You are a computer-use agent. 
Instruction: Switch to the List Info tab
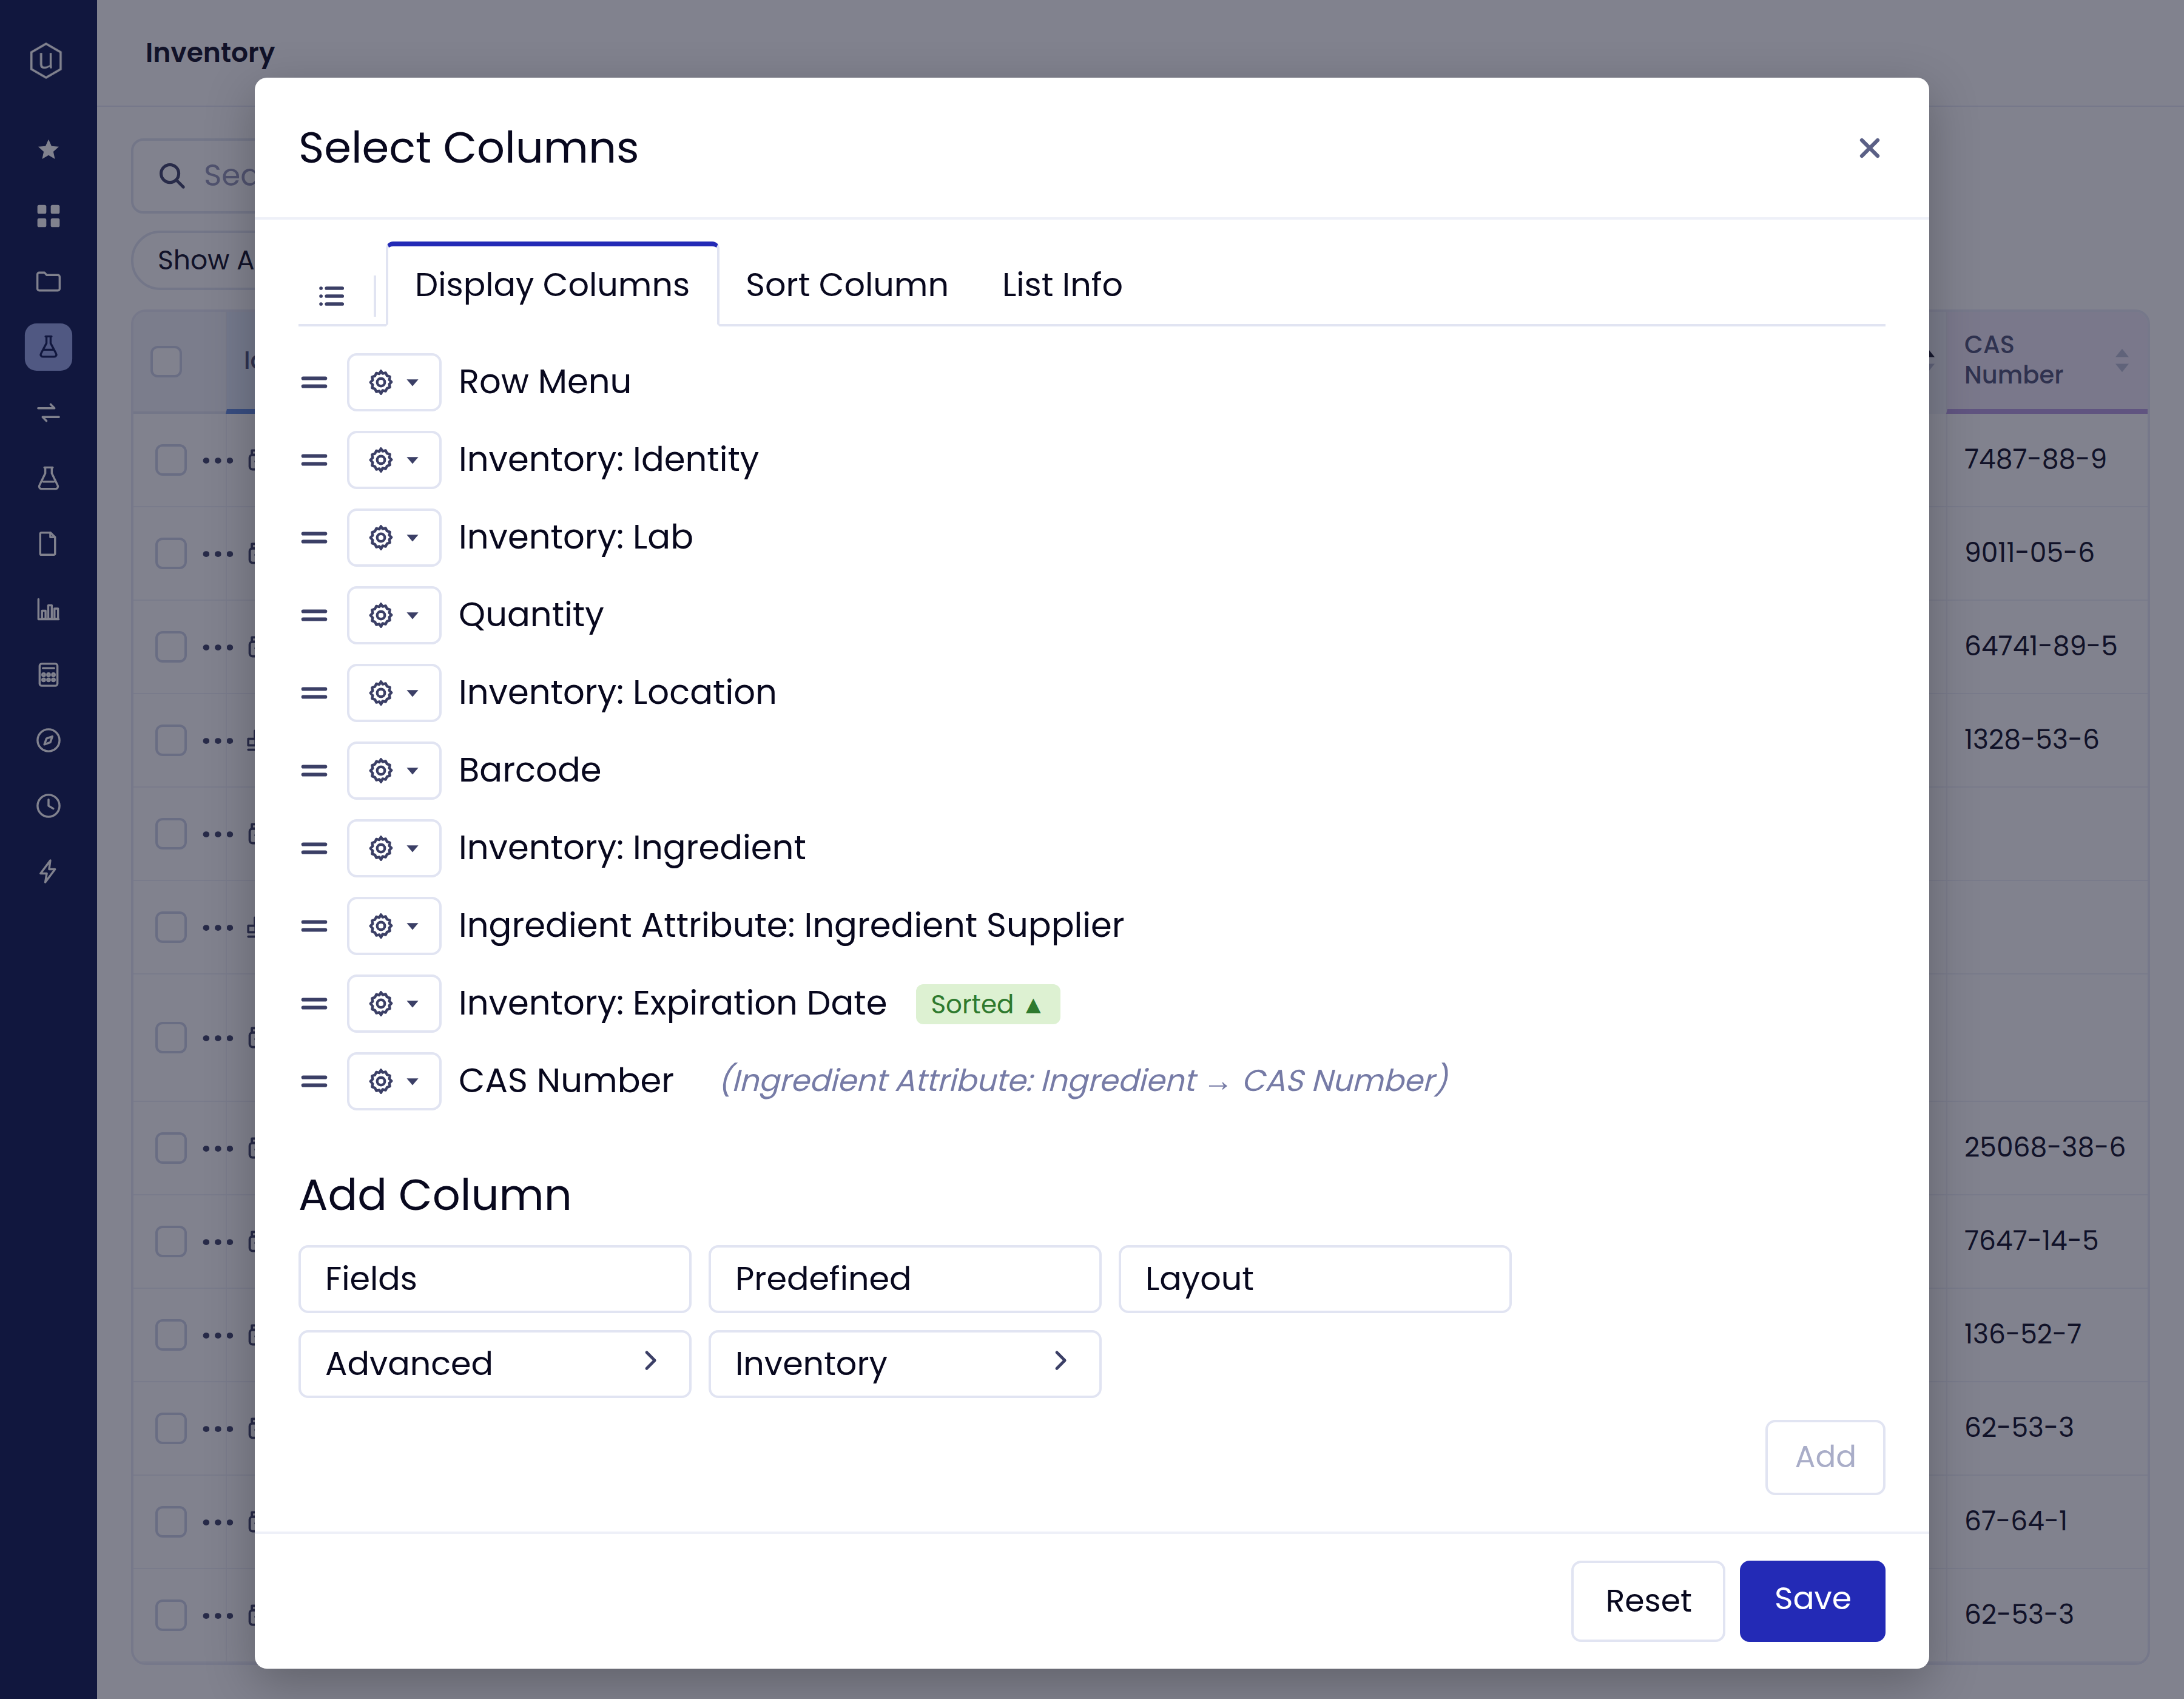point(1062,285)
